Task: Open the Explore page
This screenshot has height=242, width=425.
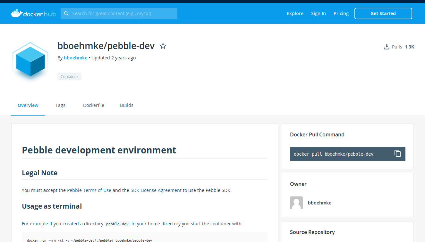Action: (x=295, y=13)
